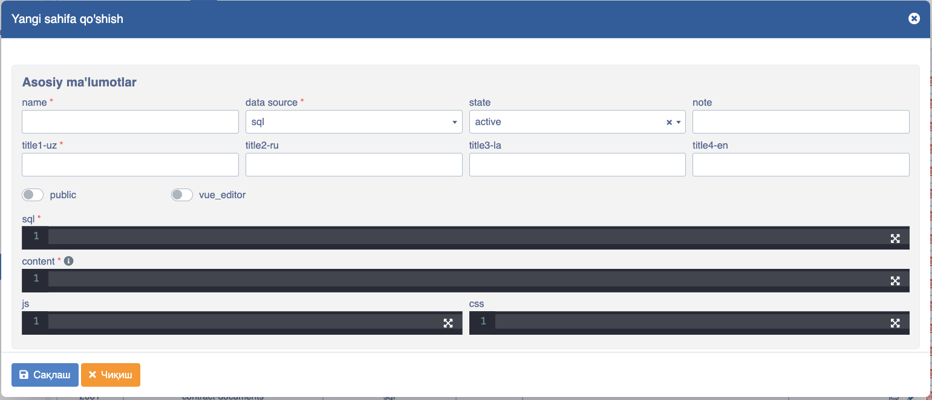Open the data source dropdown

click(354, 121)
